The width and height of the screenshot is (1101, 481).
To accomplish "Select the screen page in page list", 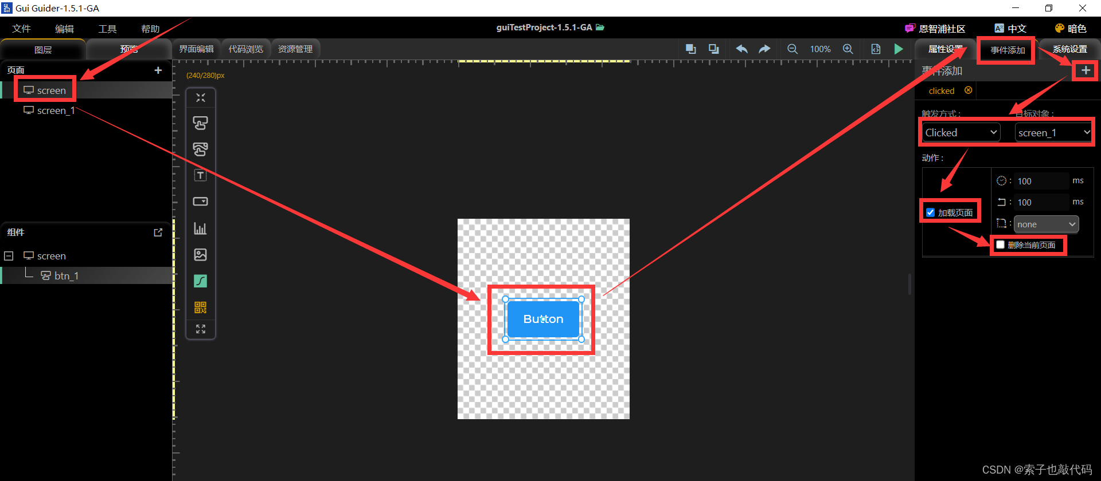I will (86, 90).
